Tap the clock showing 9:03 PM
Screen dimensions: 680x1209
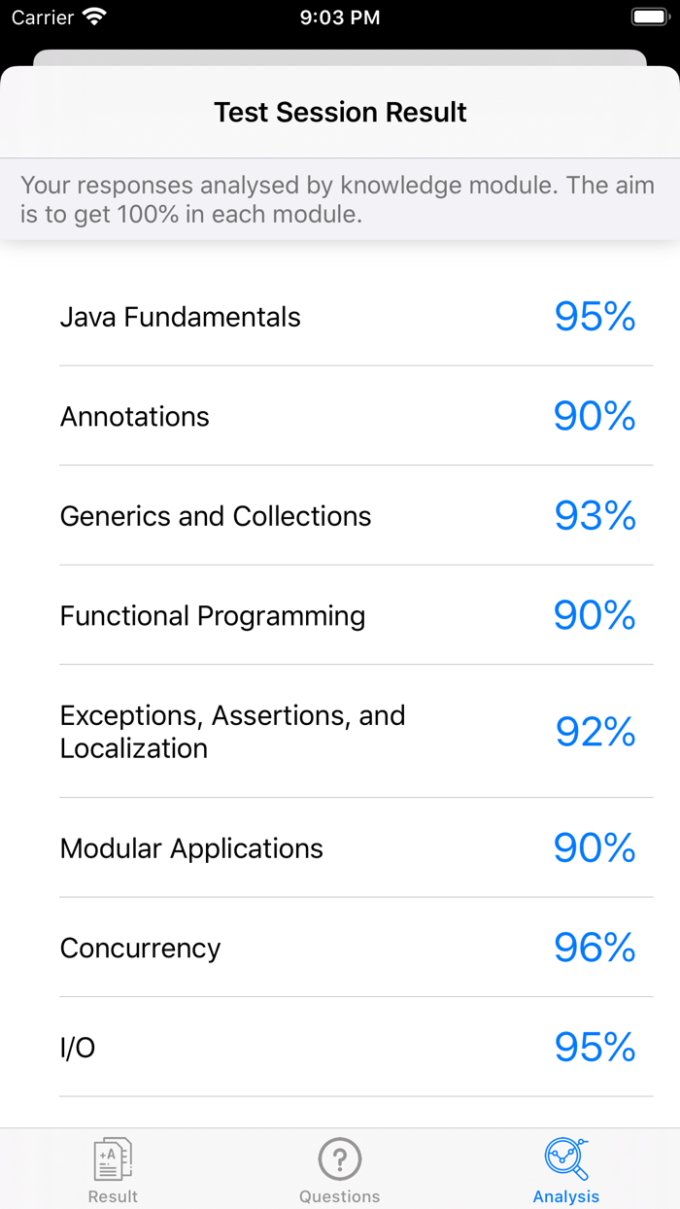tap(340, 17)
